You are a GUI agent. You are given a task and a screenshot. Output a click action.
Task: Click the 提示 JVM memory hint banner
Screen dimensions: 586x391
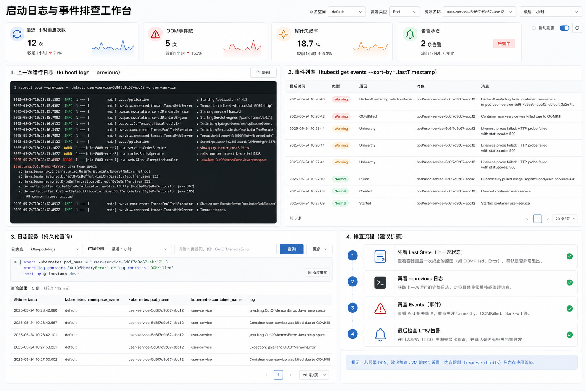tap(462, 362)
